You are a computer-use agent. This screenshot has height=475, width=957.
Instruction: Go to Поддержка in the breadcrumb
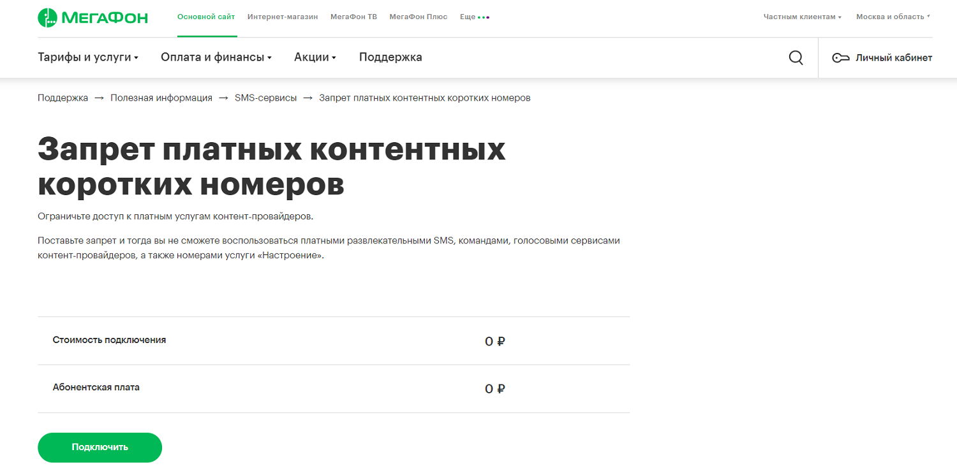(x=63, y=98)
